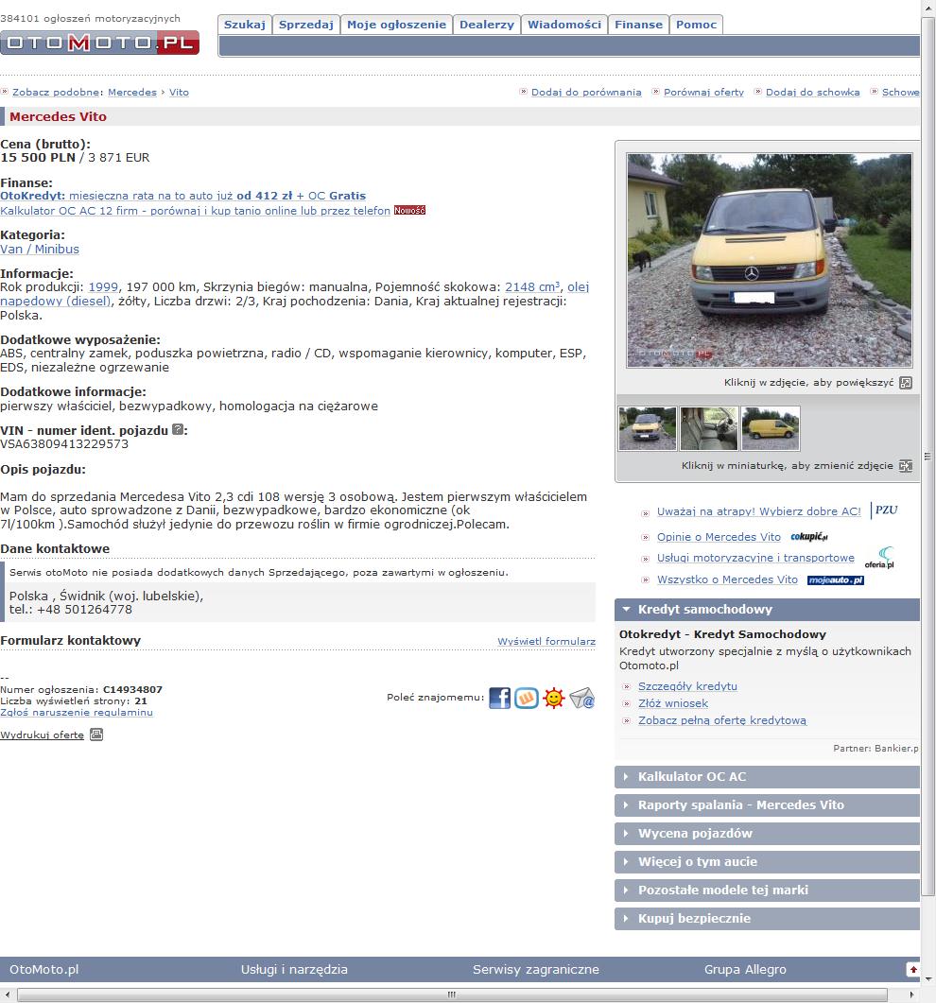Open Zobacz pełną ofertę kredytową link

pos(722,720)
